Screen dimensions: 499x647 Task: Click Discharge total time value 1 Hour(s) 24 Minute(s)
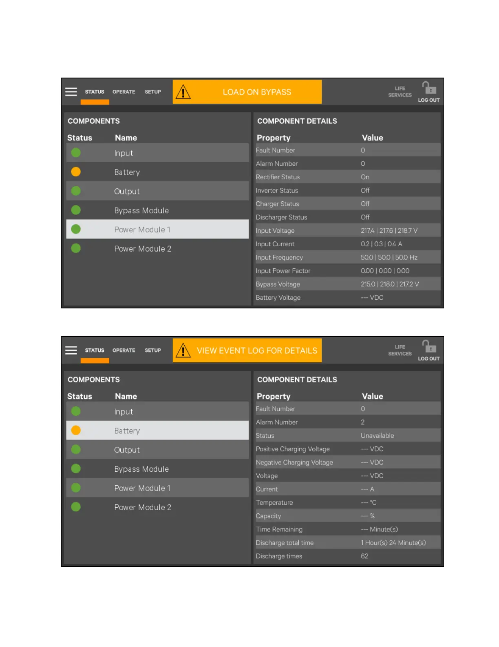tap(393, 543)
